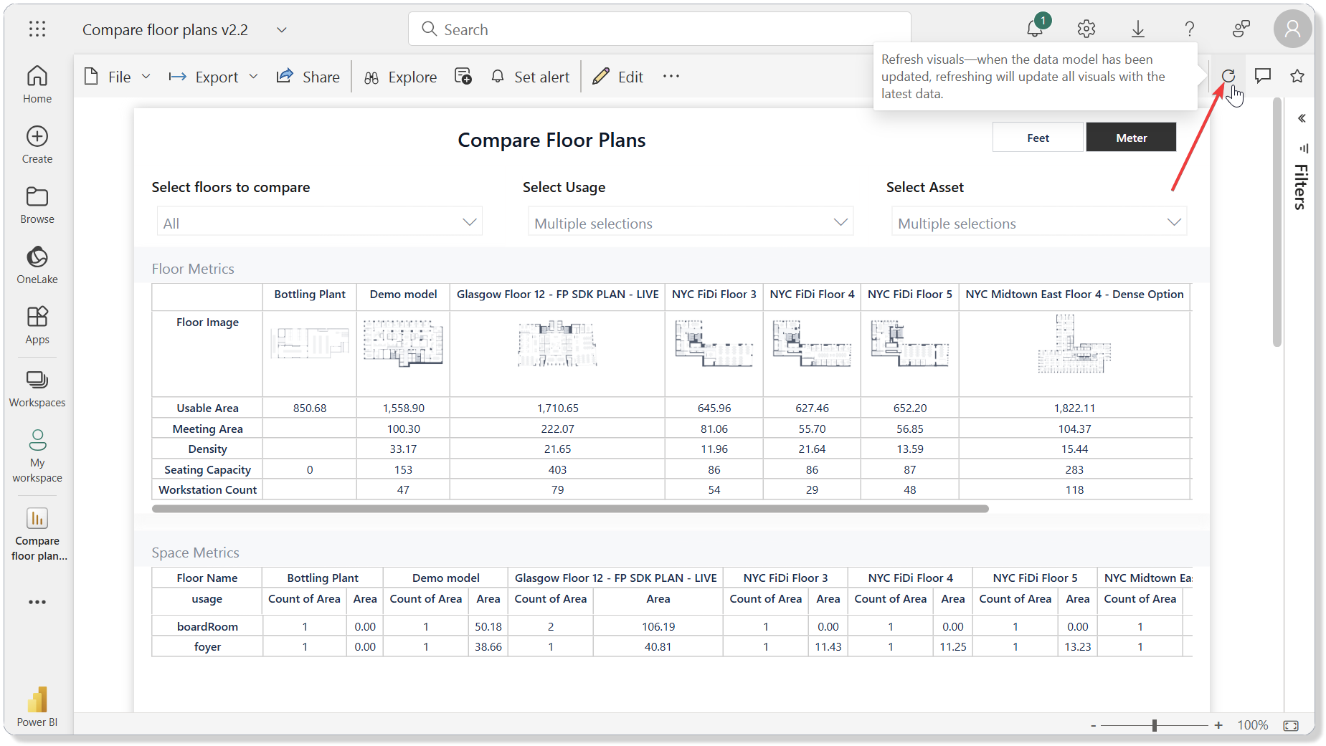Open the Select Asset dropdown
The width and height of the screenshot is (1326, 746).
pos(1174,222)
